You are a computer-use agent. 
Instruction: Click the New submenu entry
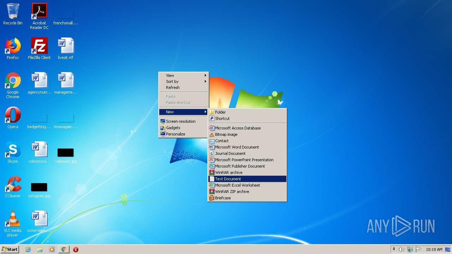184,112
